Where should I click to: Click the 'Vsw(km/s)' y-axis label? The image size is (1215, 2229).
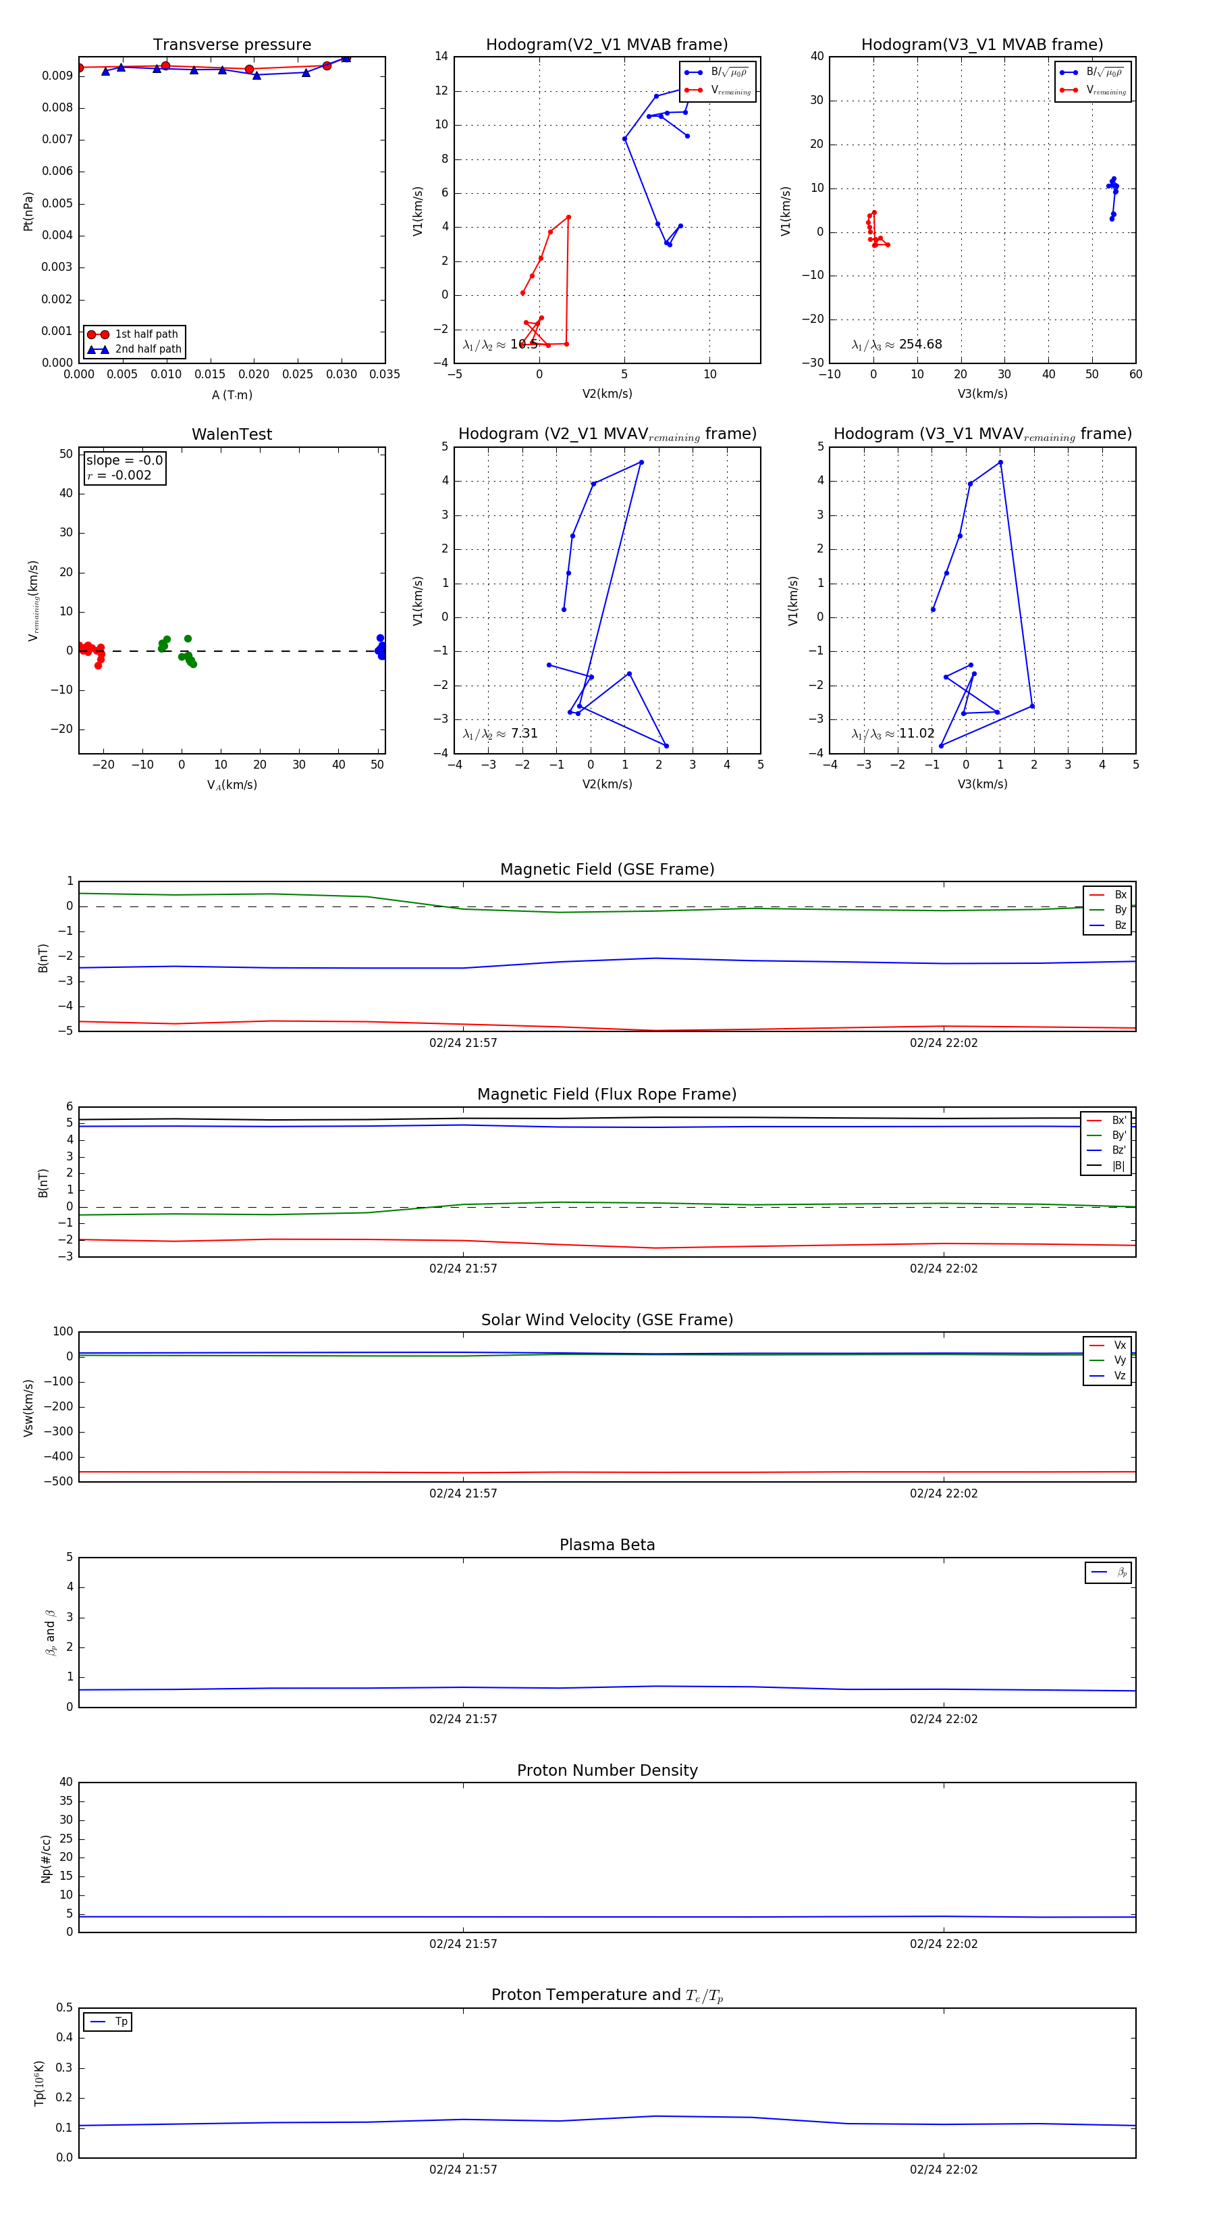pos(28,1408)
